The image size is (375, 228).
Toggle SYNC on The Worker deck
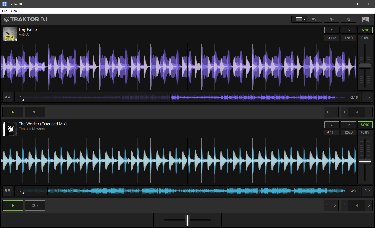click(365, 125)
